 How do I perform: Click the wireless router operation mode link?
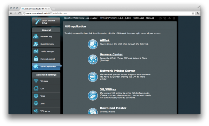88,18
